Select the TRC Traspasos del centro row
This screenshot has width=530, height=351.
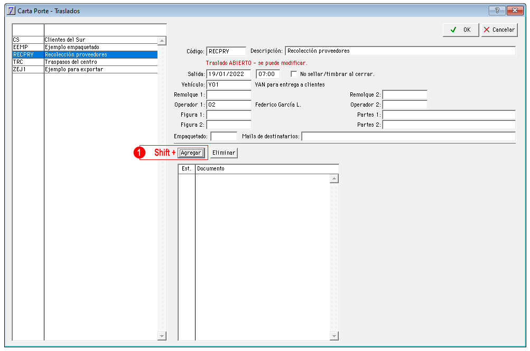point(85,62)
